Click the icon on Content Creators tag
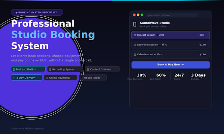The image size is (224, 134). coord(88,69)
